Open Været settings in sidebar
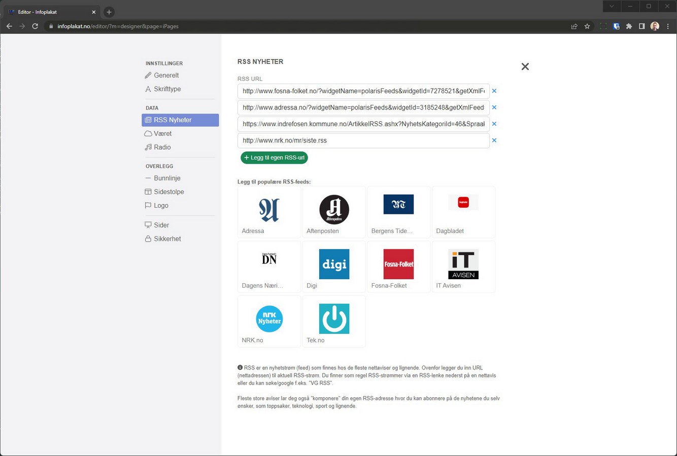The height and width of the screenshot is (456, 677). coord(162,134)
